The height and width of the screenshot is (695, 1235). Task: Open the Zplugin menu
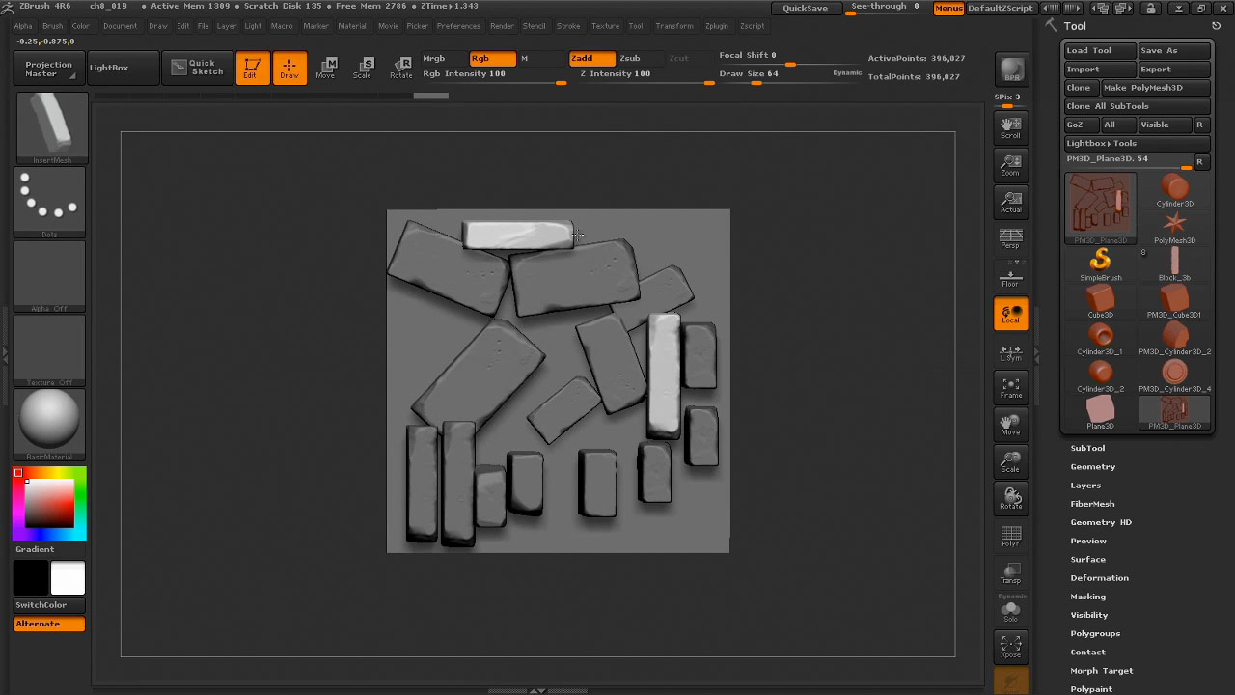click(x=717, y=26)
